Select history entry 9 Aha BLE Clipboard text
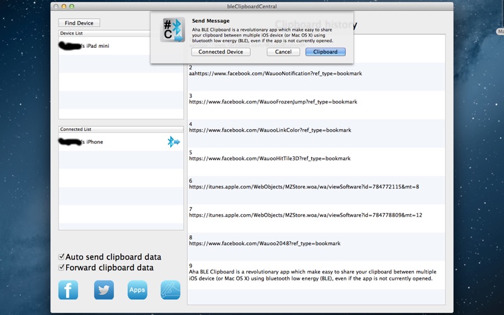This screenshot has width=504, height=315. 316,275
